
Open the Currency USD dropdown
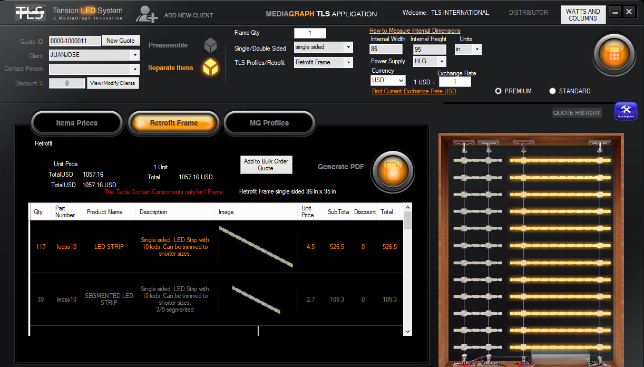388,80
